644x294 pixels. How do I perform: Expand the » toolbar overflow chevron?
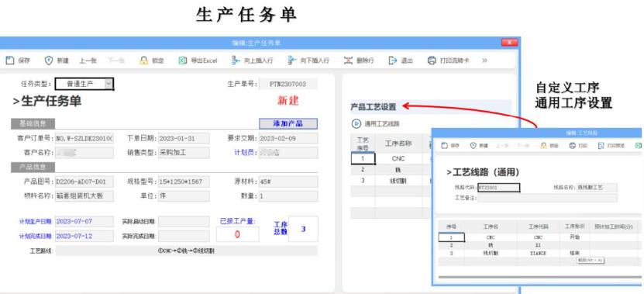pos(484,61)
